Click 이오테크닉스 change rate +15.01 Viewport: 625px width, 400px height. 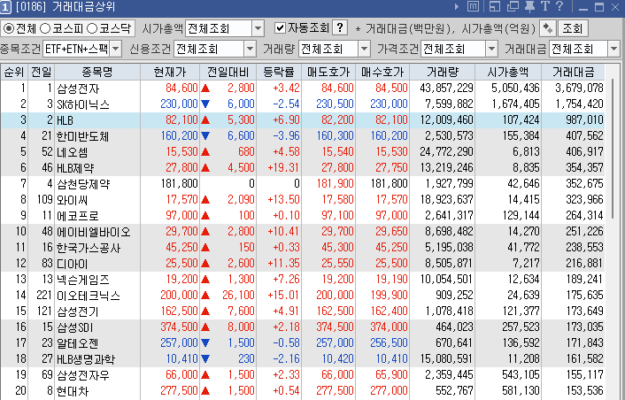283,295
